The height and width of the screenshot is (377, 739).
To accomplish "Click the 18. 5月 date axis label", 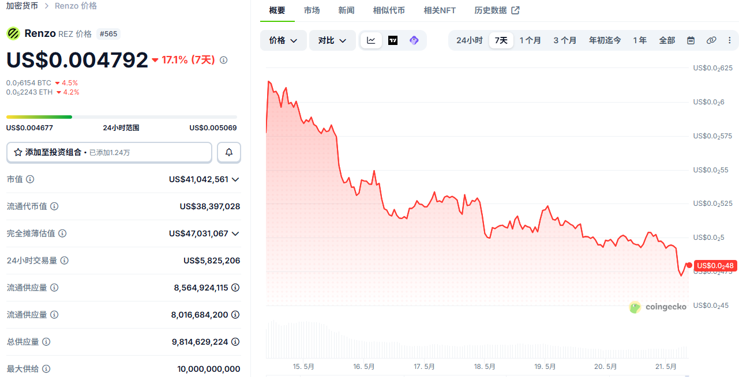I will tap(485, 367).
